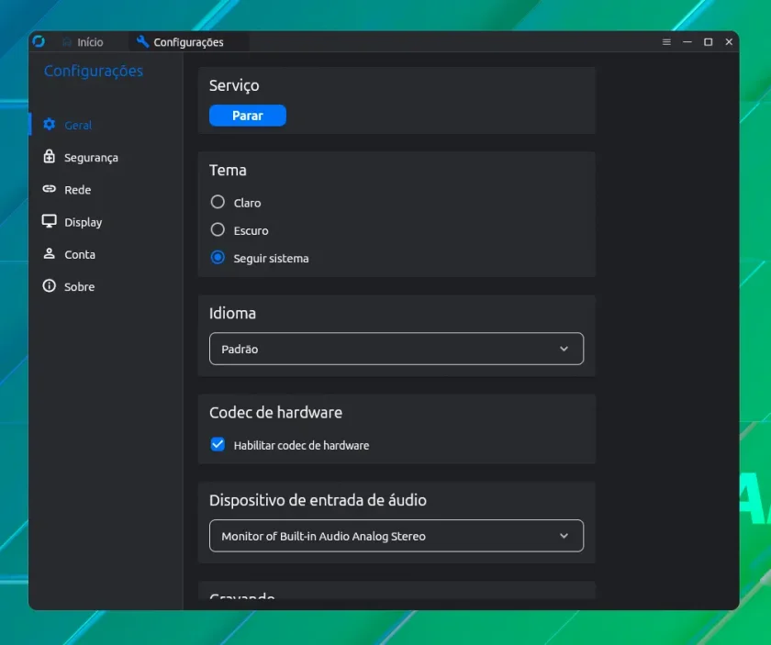Open the hamburger menu in title bar
771x645 pixels.
pos(666,42)
